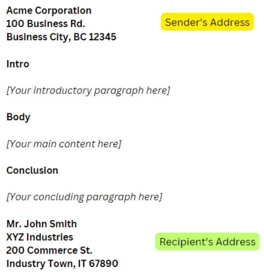This screenshot has width=264, height=276.
Task: Click the XYZ Industries line
Action: point(40,237)
